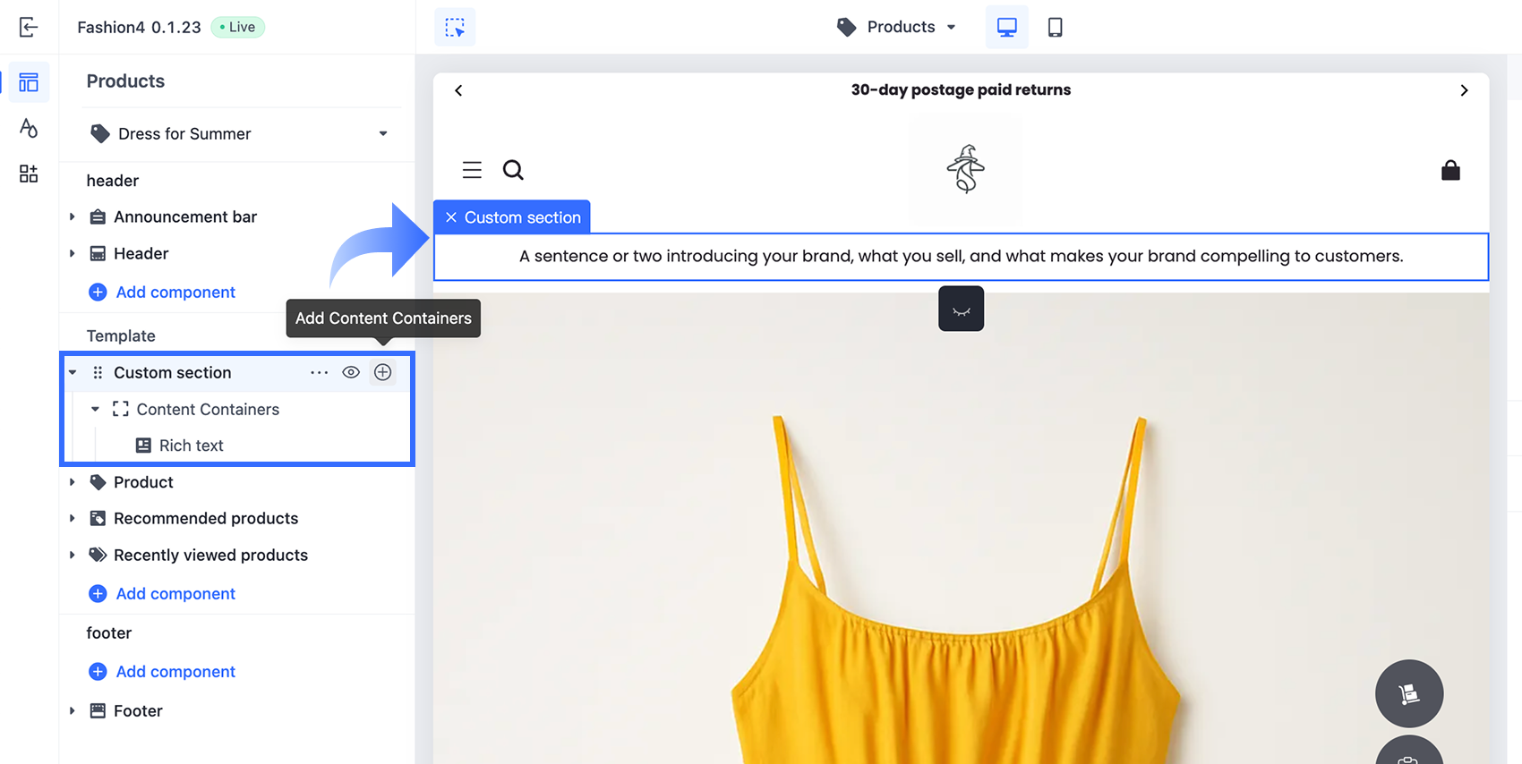1522x764 pixels.
Task: Open the apps grid icon in sidebar
Action: (x=29, y=174)
